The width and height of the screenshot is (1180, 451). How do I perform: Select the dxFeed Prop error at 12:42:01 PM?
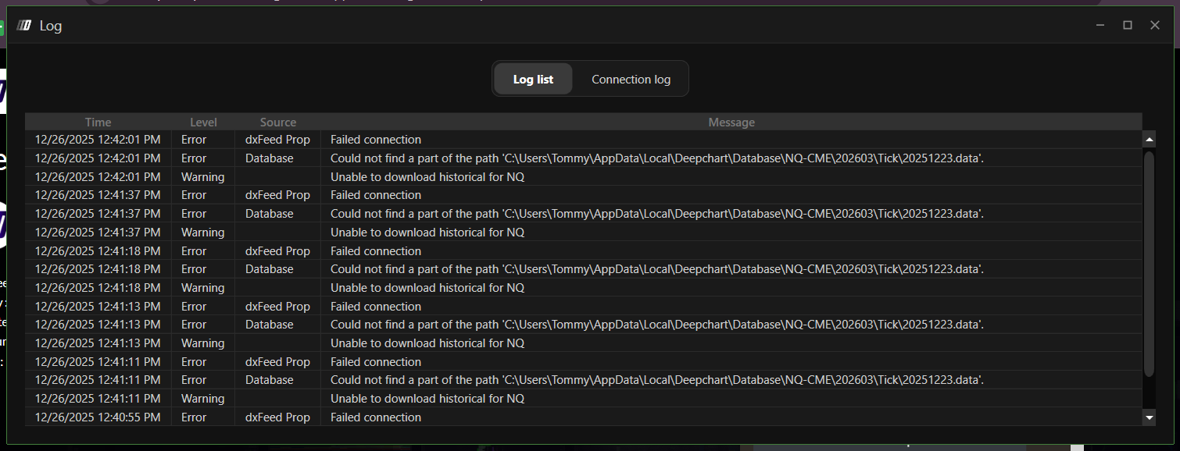[277, 140]
